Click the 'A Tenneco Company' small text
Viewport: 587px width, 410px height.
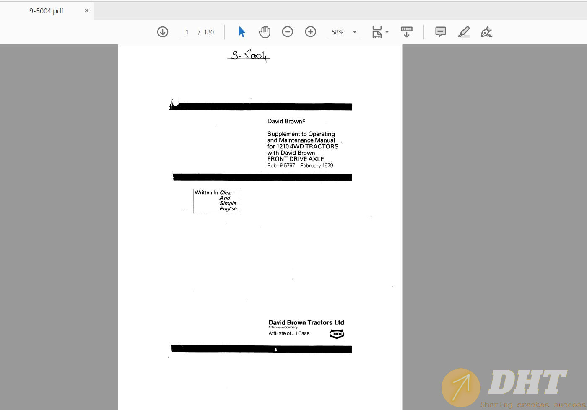(x=283, y=327)
